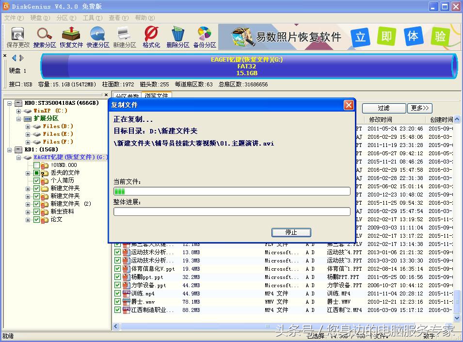Open the 帮助(H) menu
The image size is (463, 342).
pos(144,18)
